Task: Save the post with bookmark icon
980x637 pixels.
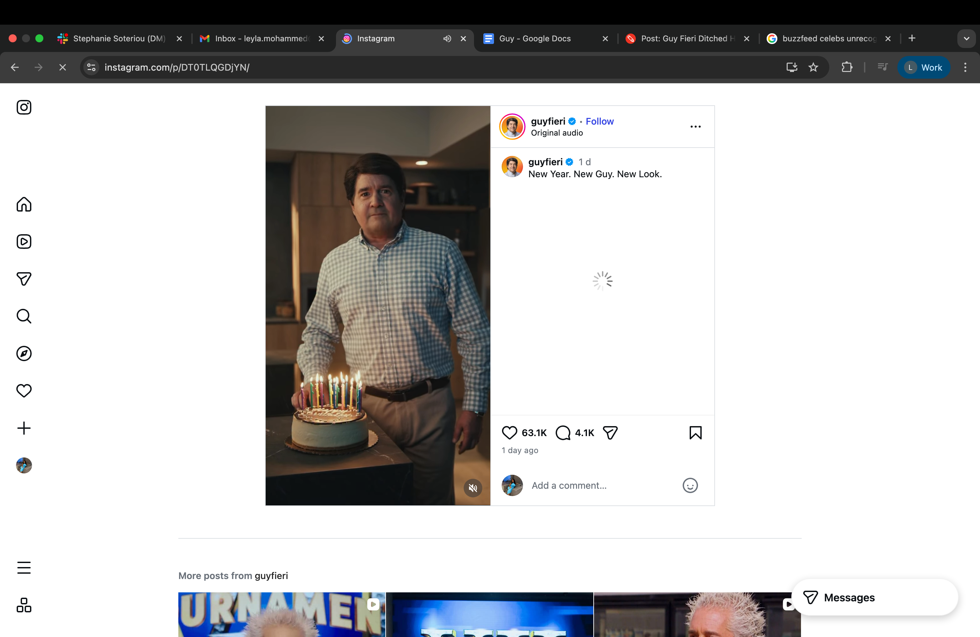Action: coord(695,432)
